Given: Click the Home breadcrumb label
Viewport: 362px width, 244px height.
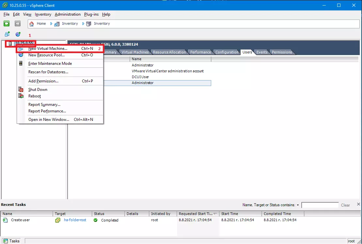Looking at the screenshot, I should click(41, 23).
